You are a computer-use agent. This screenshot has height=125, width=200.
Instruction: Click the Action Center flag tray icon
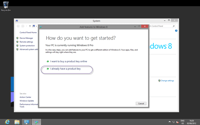pyautogui.click(x=170, y=122)
